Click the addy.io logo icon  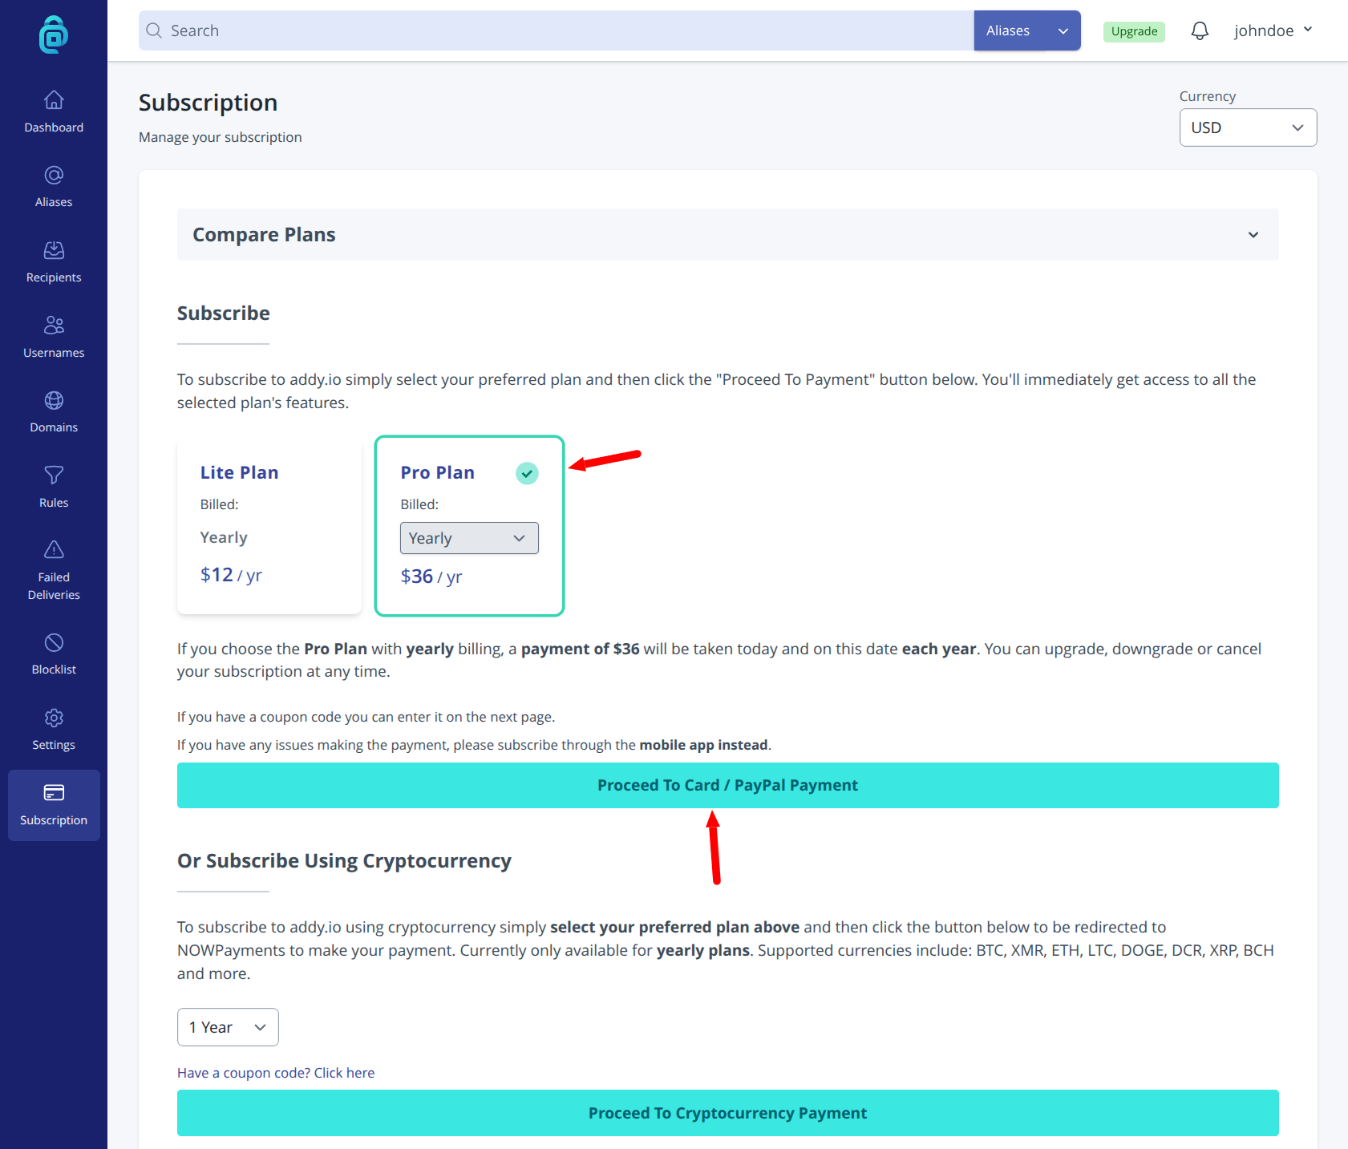[x=54, y=34]
